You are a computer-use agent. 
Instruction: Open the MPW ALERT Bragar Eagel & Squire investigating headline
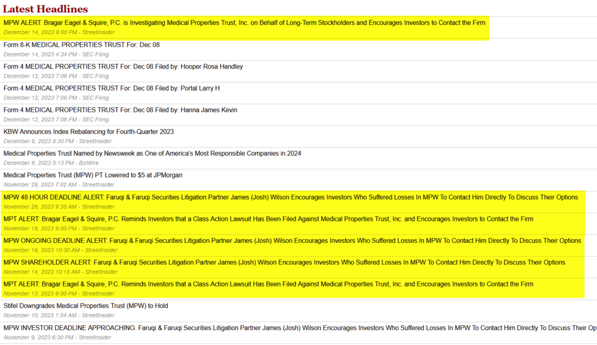coord(244,23)
